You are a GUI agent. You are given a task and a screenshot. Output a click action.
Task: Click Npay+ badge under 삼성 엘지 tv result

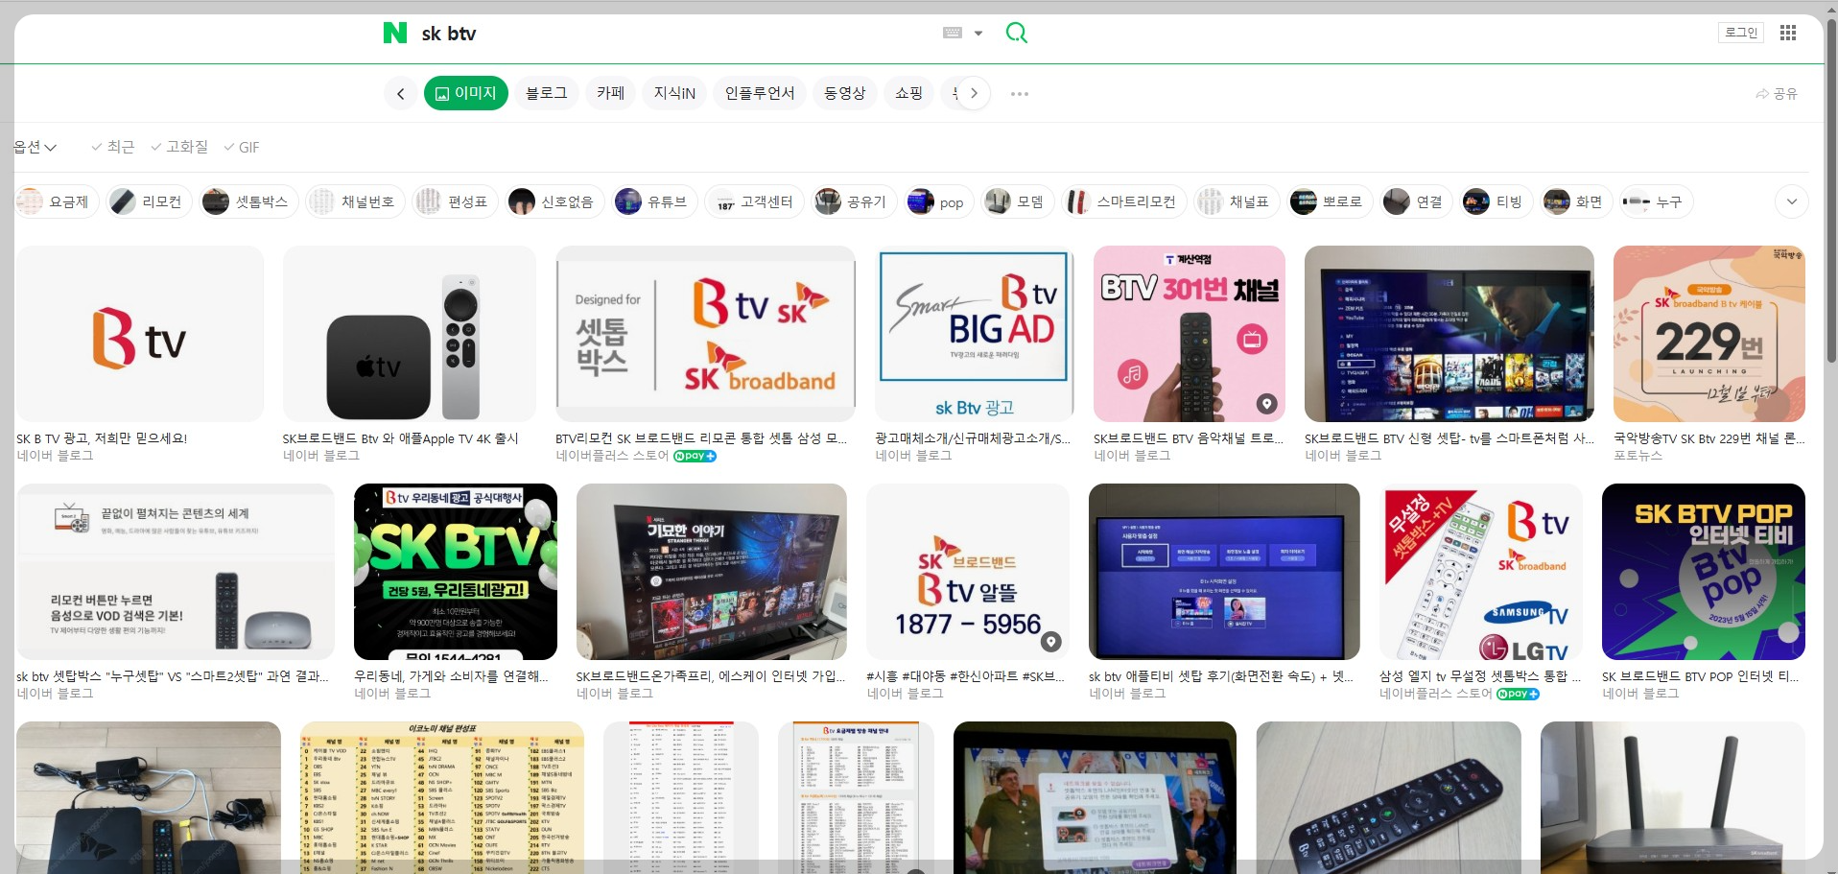click(1518, 694)
